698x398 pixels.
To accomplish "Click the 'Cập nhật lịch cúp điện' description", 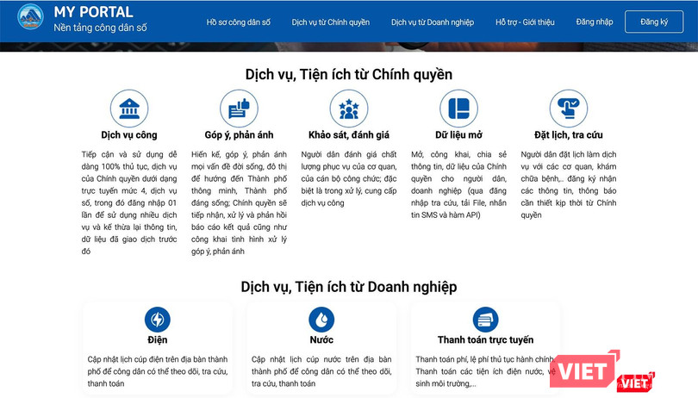I will 158,371.
